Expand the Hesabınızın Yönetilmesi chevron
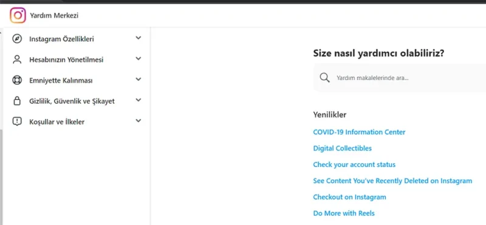 coord(139,58)
